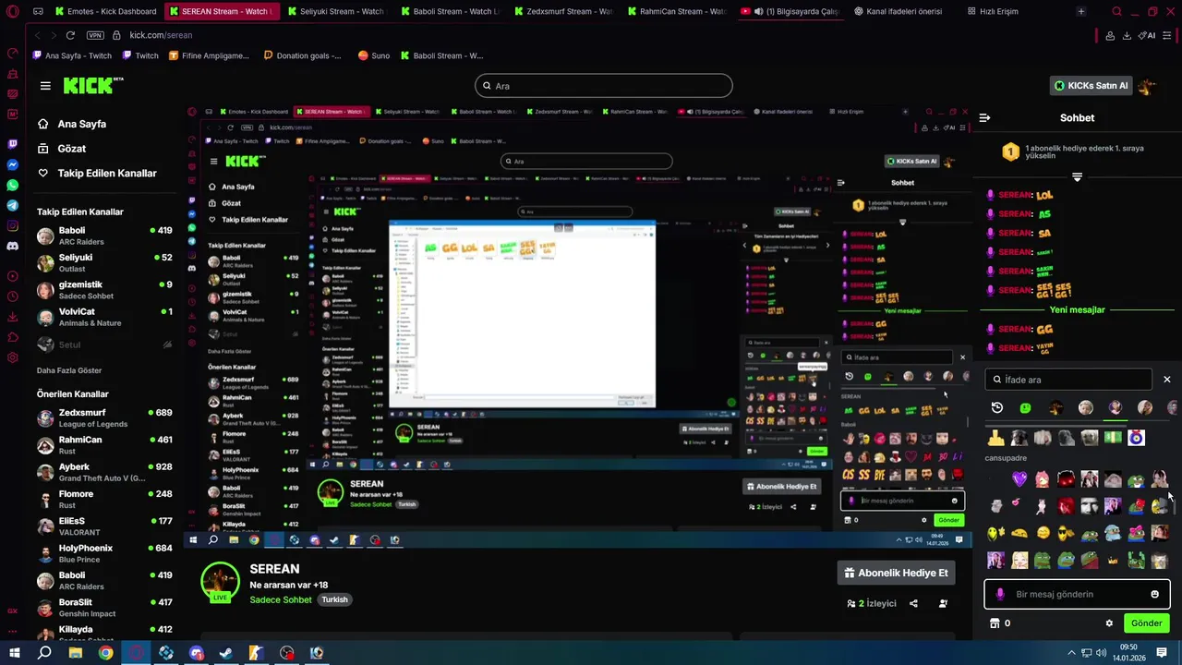Collapse the Sohbet chat panel
1182x665 pixels.
coord(984,118)
